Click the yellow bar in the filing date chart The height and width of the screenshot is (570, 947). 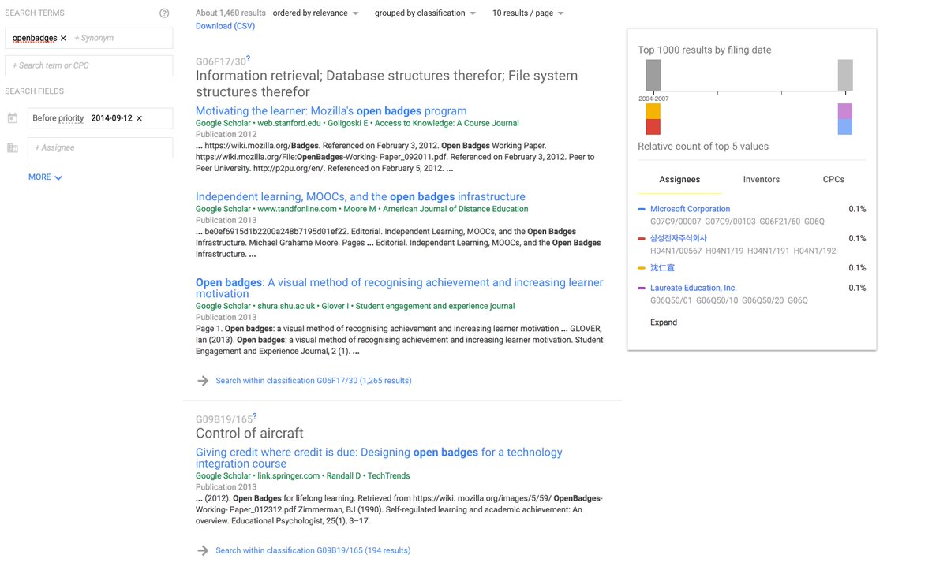click(x=653, y=111)
